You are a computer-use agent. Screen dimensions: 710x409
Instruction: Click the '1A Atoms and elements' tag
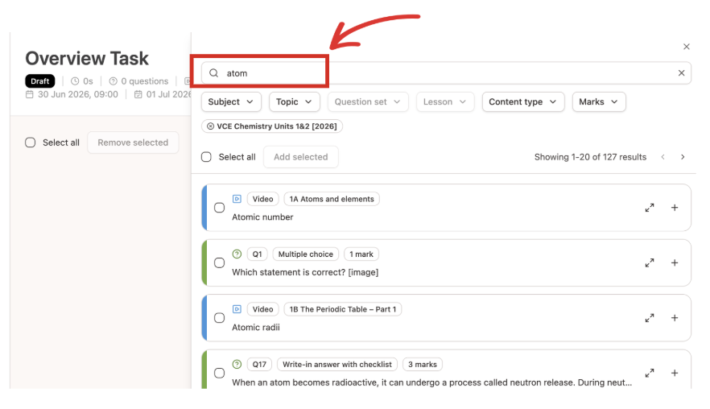tap(332, 199)
